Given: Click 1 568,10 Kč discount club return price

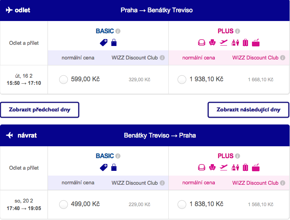Looking at the screenshot, I should [x=261, y=205].
